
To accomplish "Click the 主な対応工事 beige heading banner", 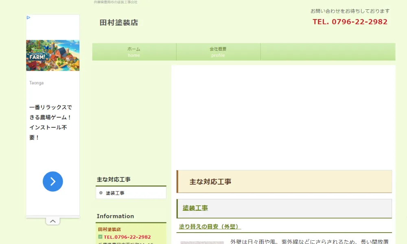I will (284, 181).
